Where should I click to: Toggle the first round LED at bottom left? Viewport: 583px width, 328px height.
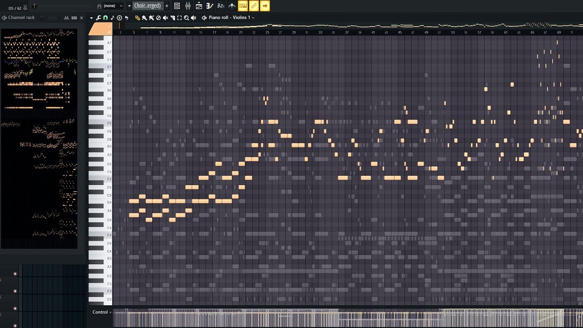[15, 274]
